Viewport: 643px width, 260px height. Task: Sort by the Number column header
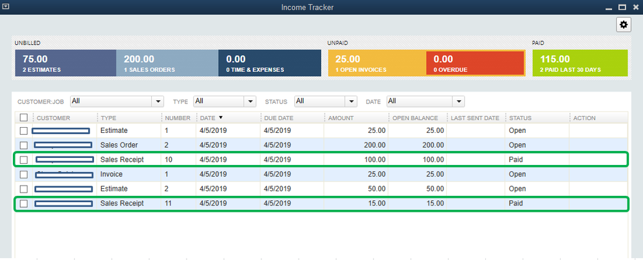tap(178, 118)
